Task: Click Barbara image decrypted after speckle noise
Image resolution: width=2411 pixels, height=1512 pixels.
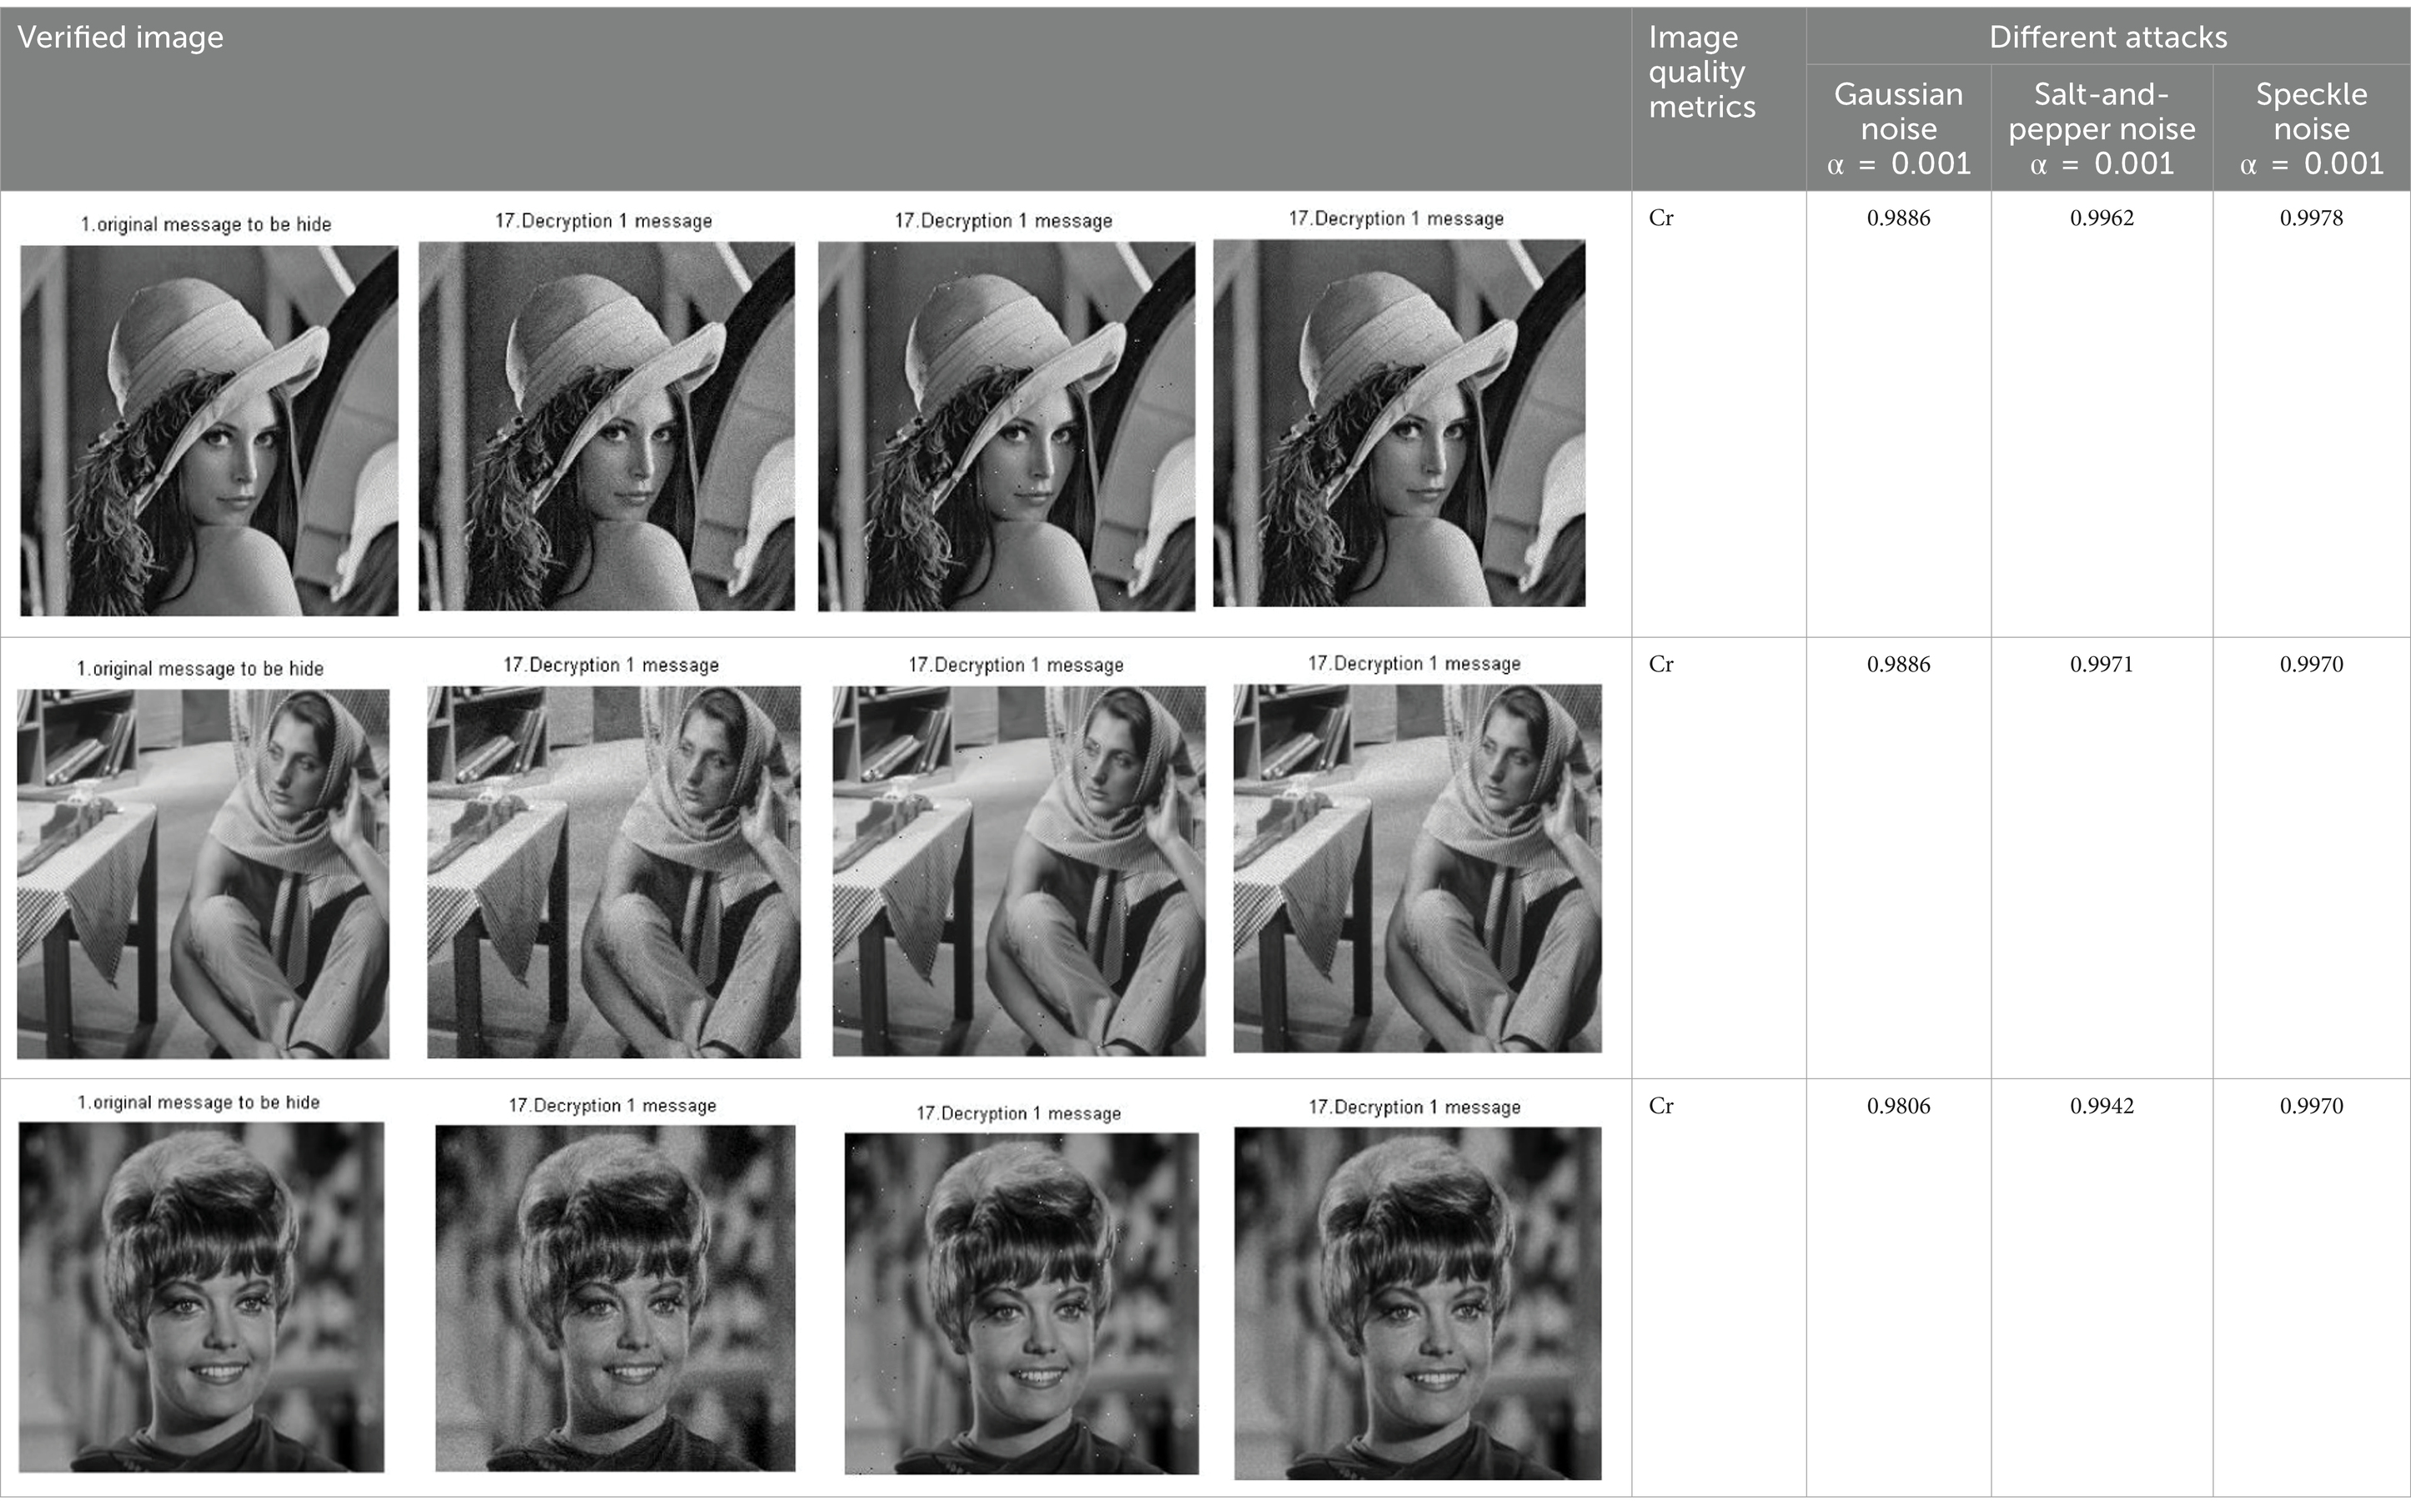Action: click(x=1417, y=869)
